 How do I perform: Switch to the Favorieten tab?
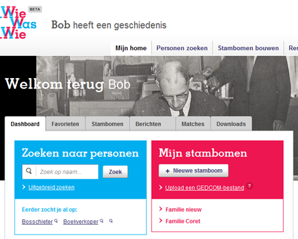click(66, 124)
